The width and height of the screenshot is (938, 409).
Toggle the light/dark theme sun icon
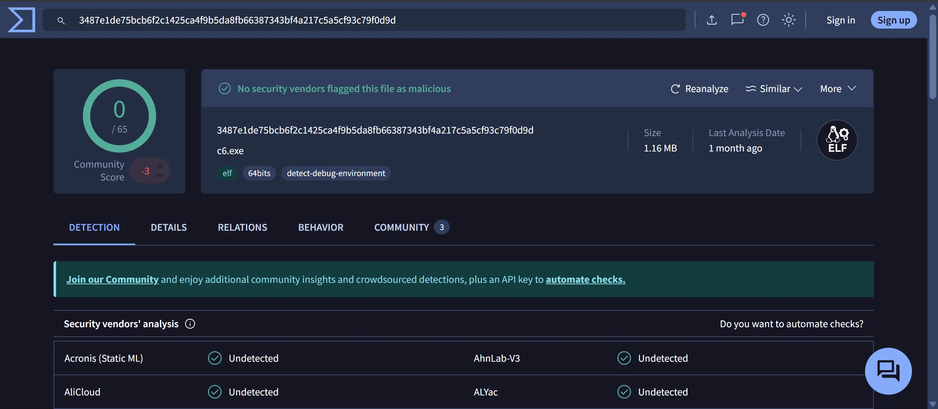(x=788, y=20)
